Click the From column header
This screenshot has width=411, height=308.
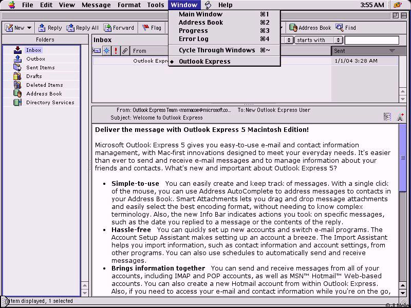[150, 51]
